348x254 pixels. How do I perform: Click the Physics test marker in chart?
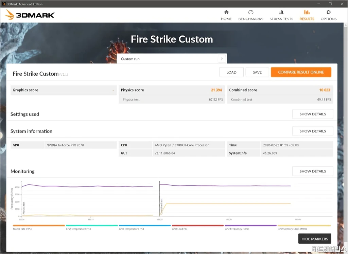click(24, 208)
